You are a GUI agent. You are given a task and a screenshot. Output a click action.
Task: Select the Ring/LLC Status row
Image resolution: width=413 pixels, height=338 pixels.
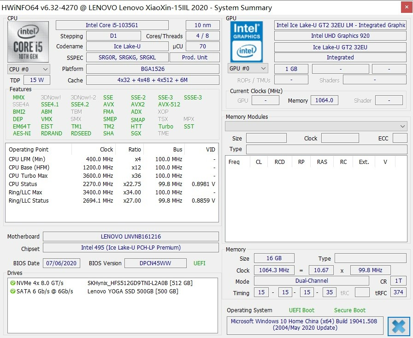tap(112, 201)
